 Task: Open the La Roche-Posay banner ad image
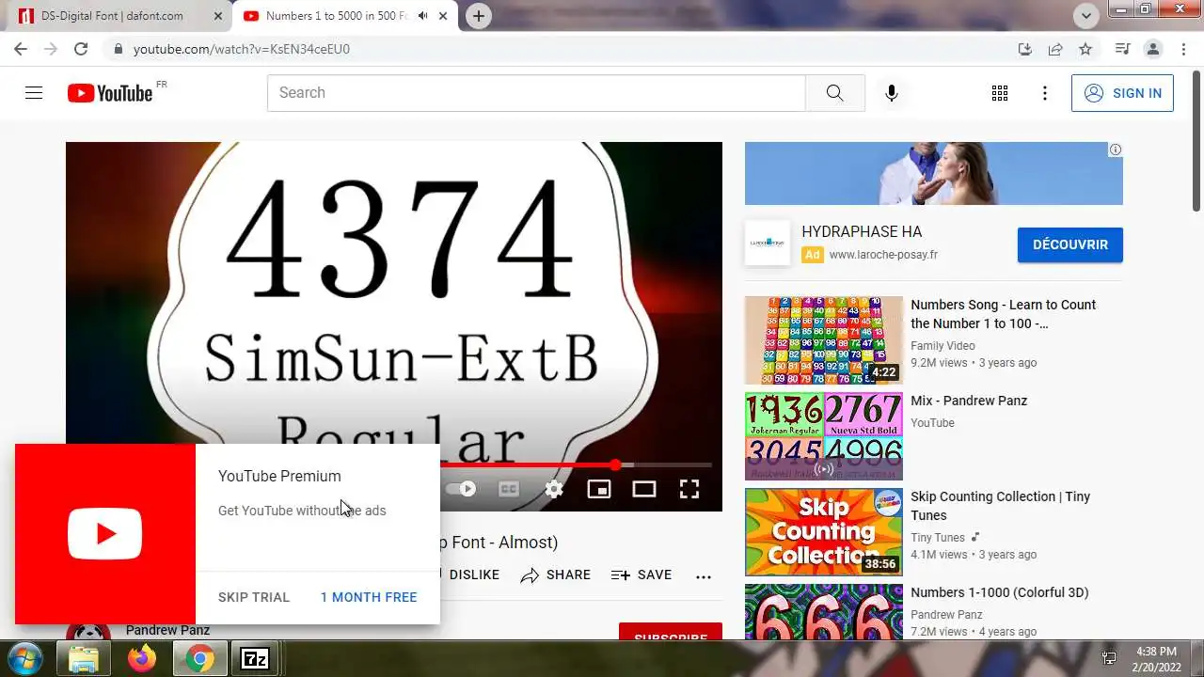tap(934, 174)
